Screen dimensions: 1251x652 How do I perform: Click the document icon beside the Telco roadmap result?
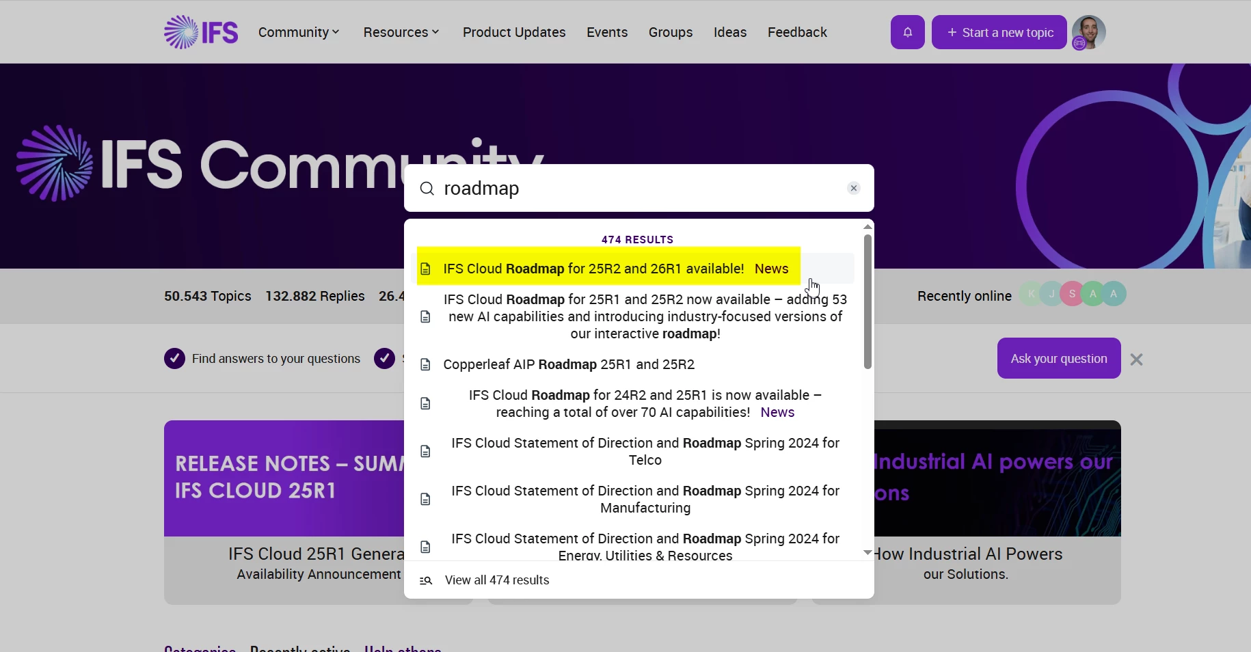[425, 452]
